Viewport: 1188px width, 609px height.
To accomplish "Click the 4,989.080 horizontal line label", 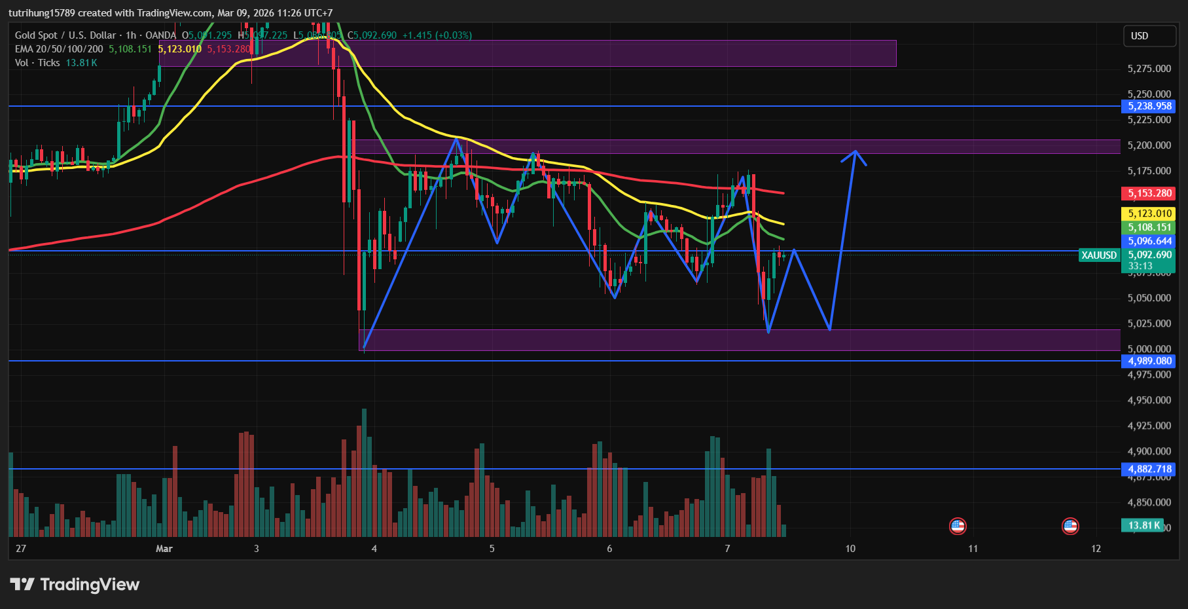I will [1149, 361].
